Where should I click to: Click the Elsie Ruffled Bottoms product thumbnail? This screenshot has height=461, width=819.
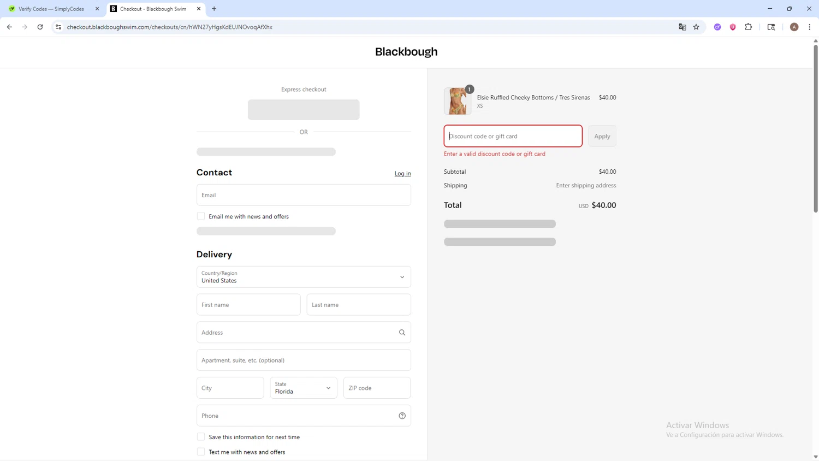(x=458, y=101)
